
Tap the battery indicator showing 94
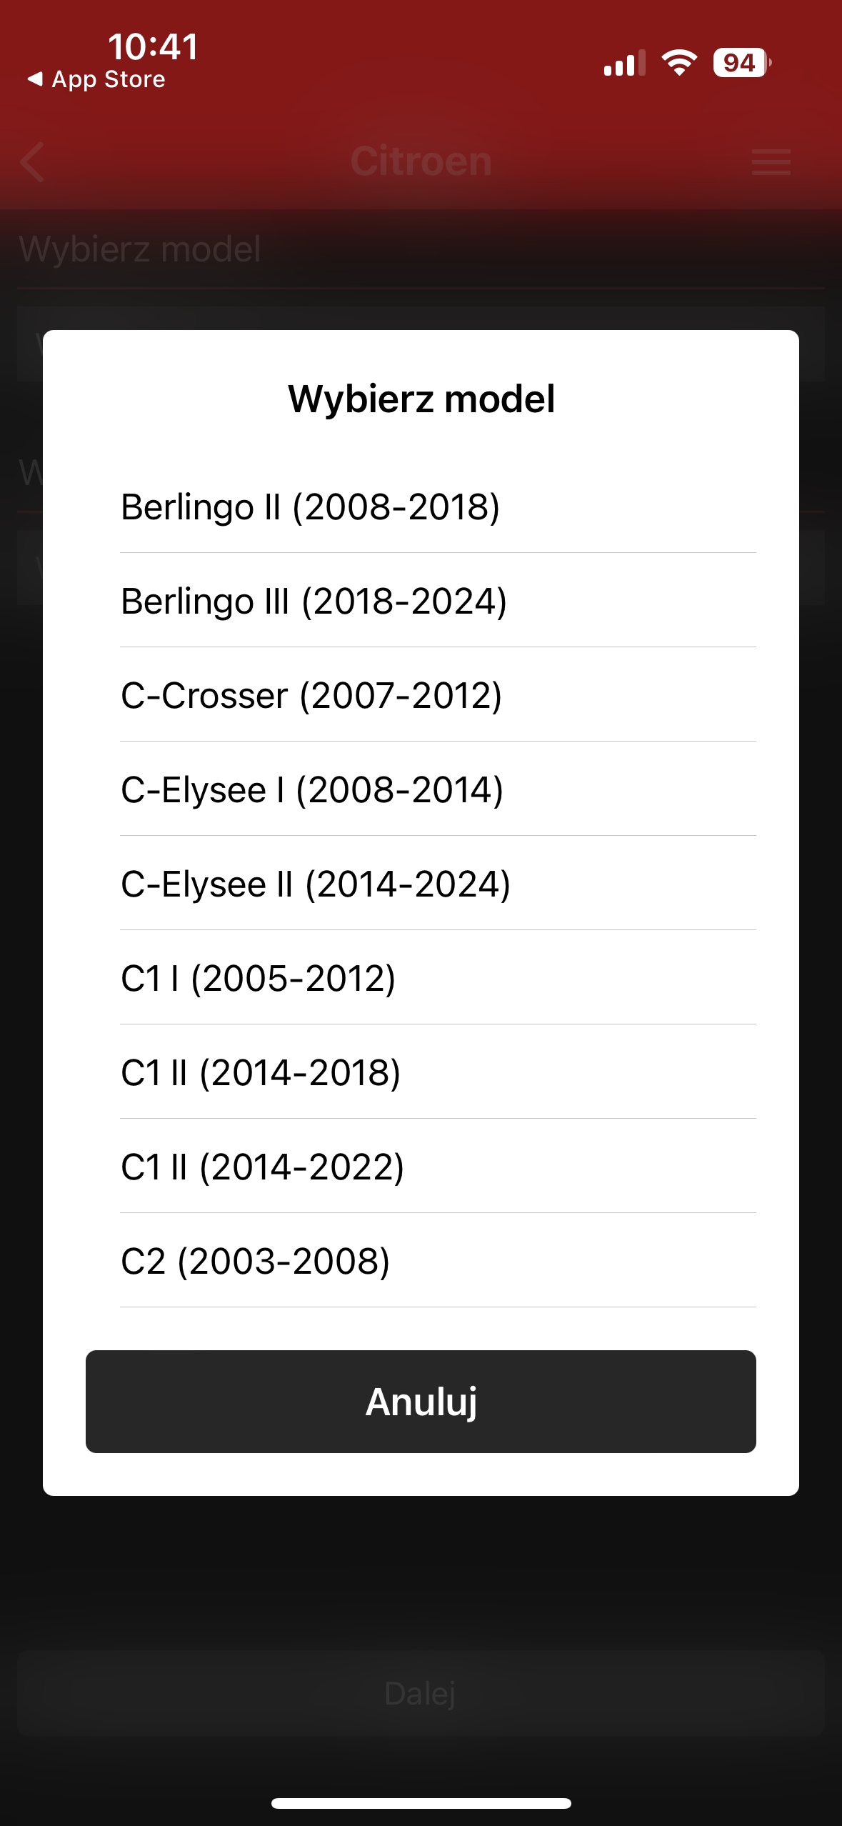741,63
